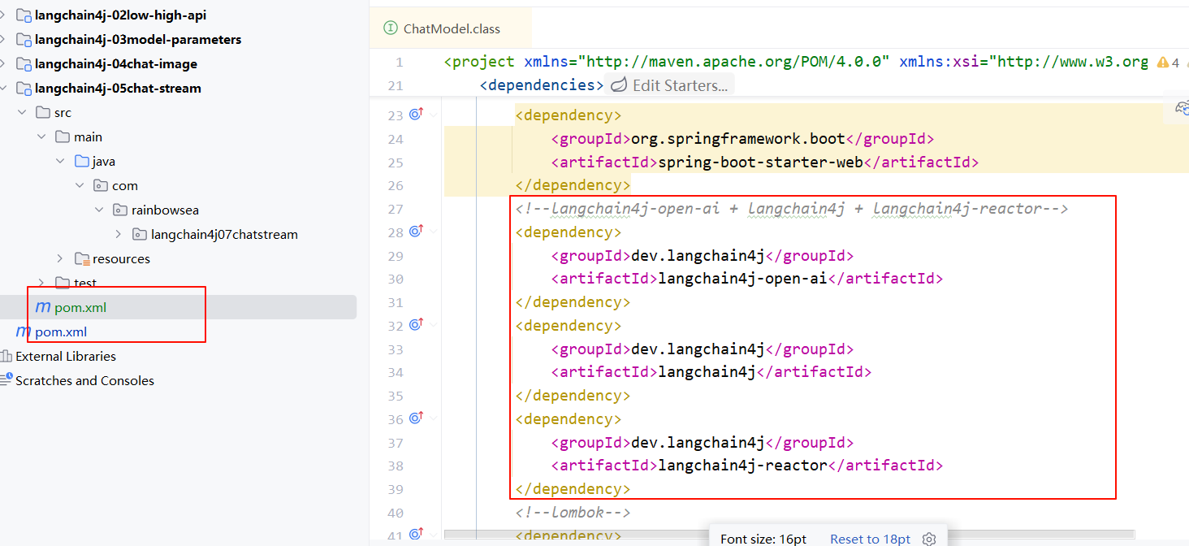The width and height of the screenshot is (1189, 546).
Task: Click the resources folder icon
Action: (82, 259)
